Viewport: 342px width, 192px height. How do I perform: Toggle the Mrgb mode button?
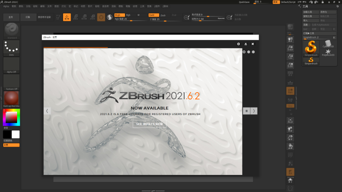tap(119, 15)
